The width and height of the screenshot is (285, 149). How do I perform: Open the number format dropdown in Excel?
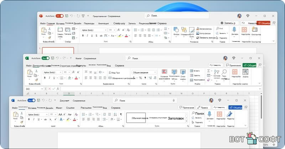click(x=155, y=72)
